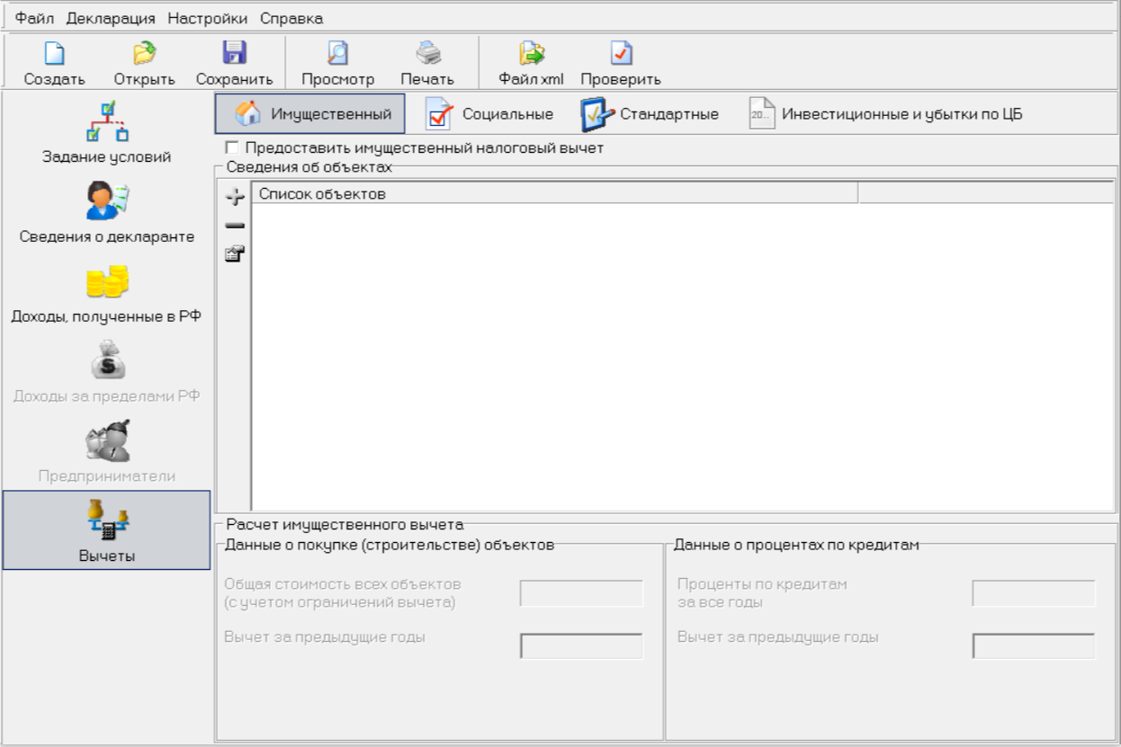Click the Общая стоимость всех объектов field
Viewport: 1121px width, 747px height.
coord(582,593)
